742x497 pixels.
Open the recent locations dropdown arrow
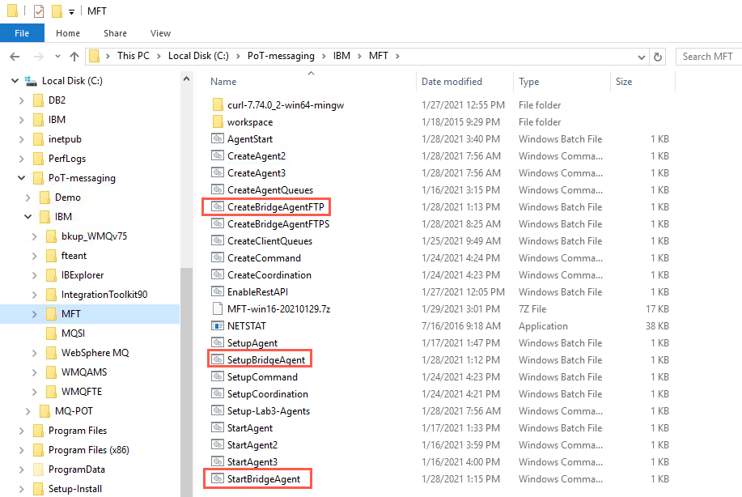click(x=57, y=57)
